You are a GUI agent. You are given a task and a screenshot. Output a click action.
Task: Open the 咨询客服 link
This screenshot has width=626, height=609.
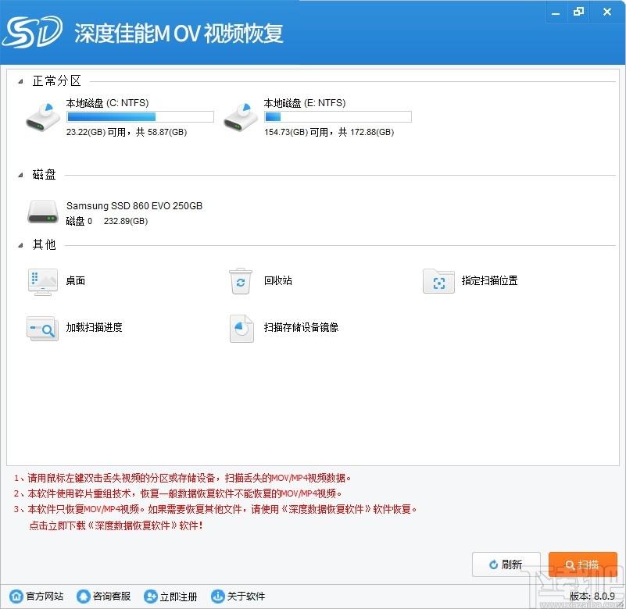112,597
